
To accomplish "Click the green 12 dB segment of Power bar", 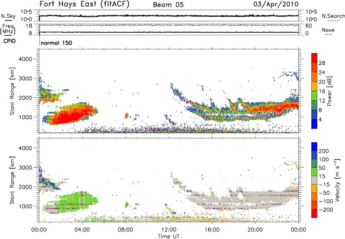I will click(314, 95).
